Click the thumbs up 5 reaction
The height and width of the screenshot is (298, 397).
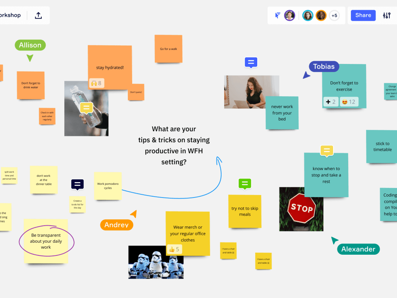coord(174,250)
